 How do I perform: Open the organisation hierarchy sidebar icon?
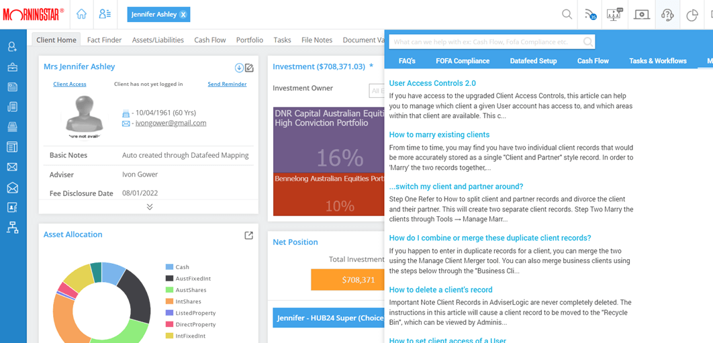13,228
